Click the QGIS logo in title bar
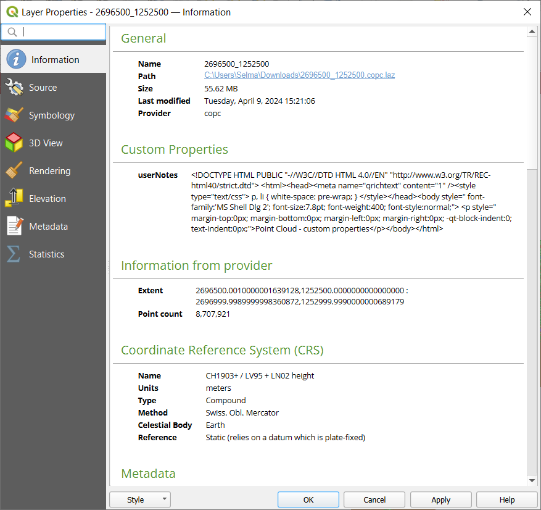This screenshot has width=541, height=510. click(x=11, y=12)
